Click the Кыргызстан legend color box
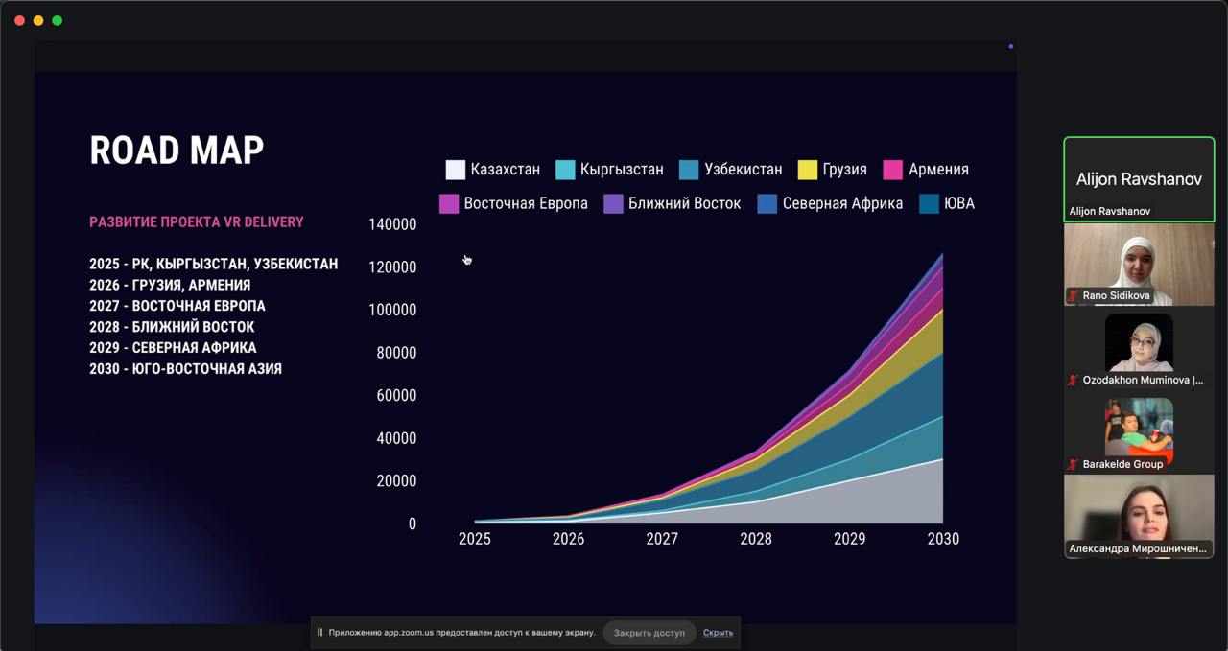Screen dimensions: 1228x651 pos(565,170)
